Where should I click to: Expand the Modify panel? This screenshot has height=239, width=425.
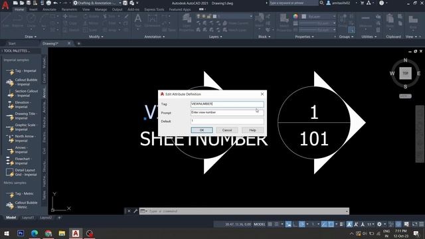[x=96, y=37]
